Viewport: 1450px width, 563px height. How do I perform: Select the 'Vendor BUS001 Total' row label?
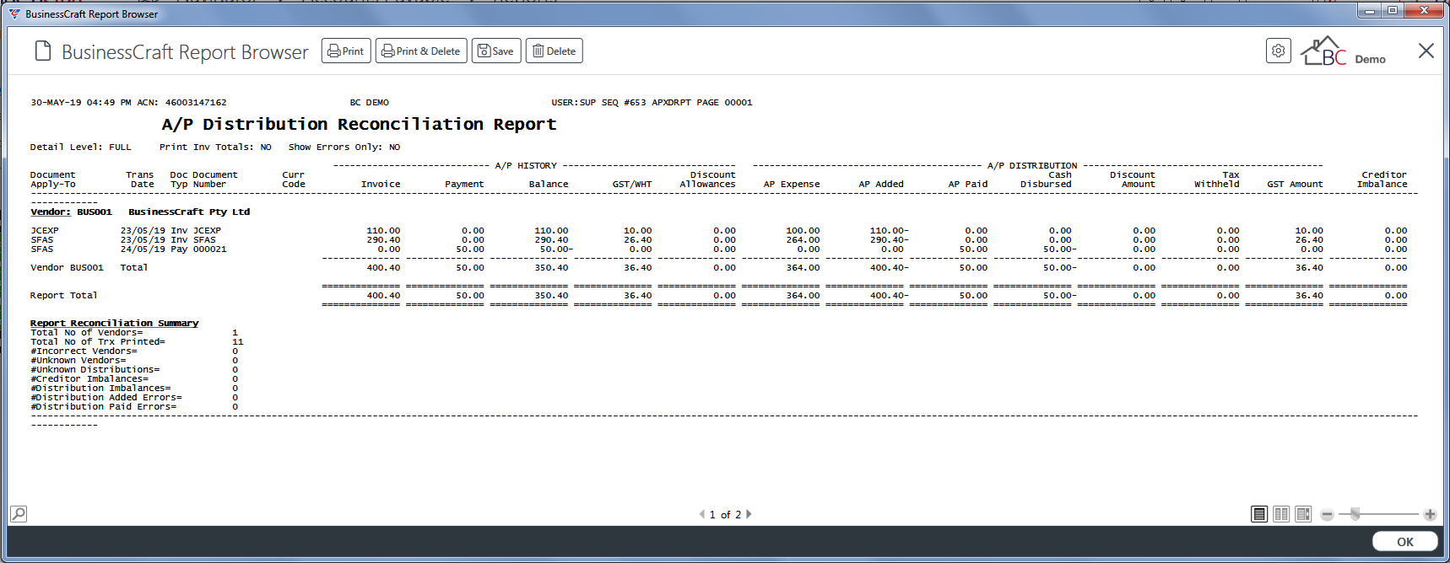click(89, 267)
